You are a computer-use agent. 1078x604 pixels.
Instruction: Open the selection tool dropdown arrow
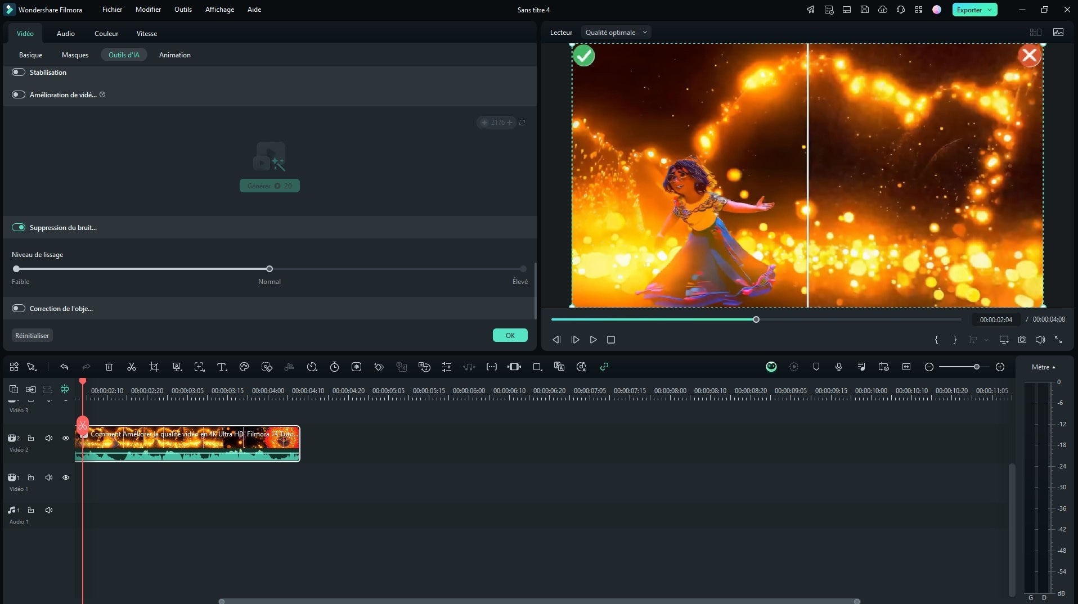[x=36, y=369]
